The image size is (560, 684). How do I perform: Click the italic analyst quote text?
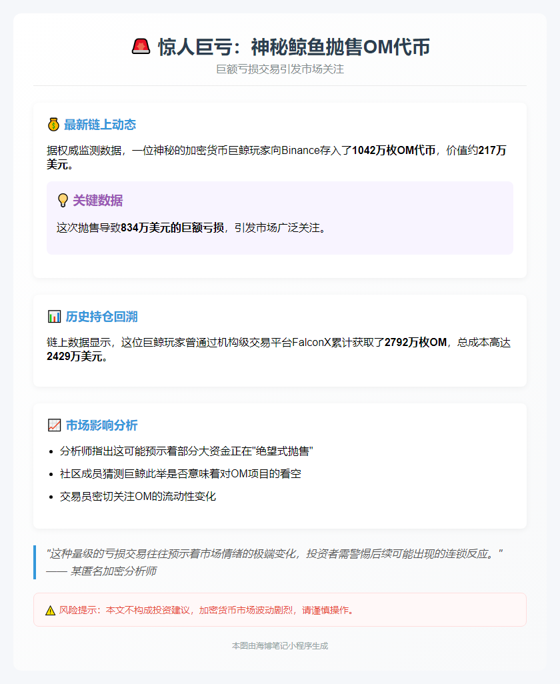click(x=275, y=554)
